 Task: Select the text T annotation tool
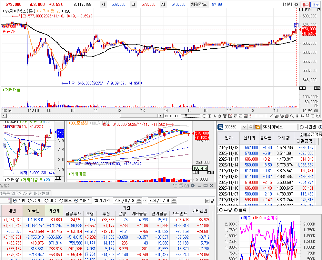(x=313, y=116)
